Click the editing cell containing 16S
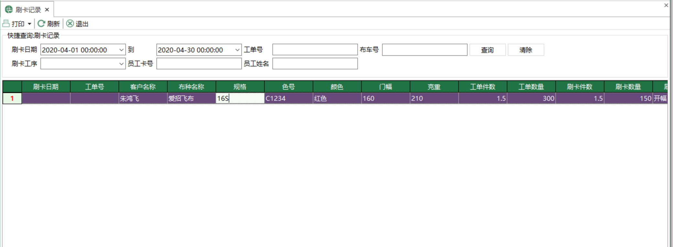Image resolution: width=673 pixels, height=247 pixels. 240,98
